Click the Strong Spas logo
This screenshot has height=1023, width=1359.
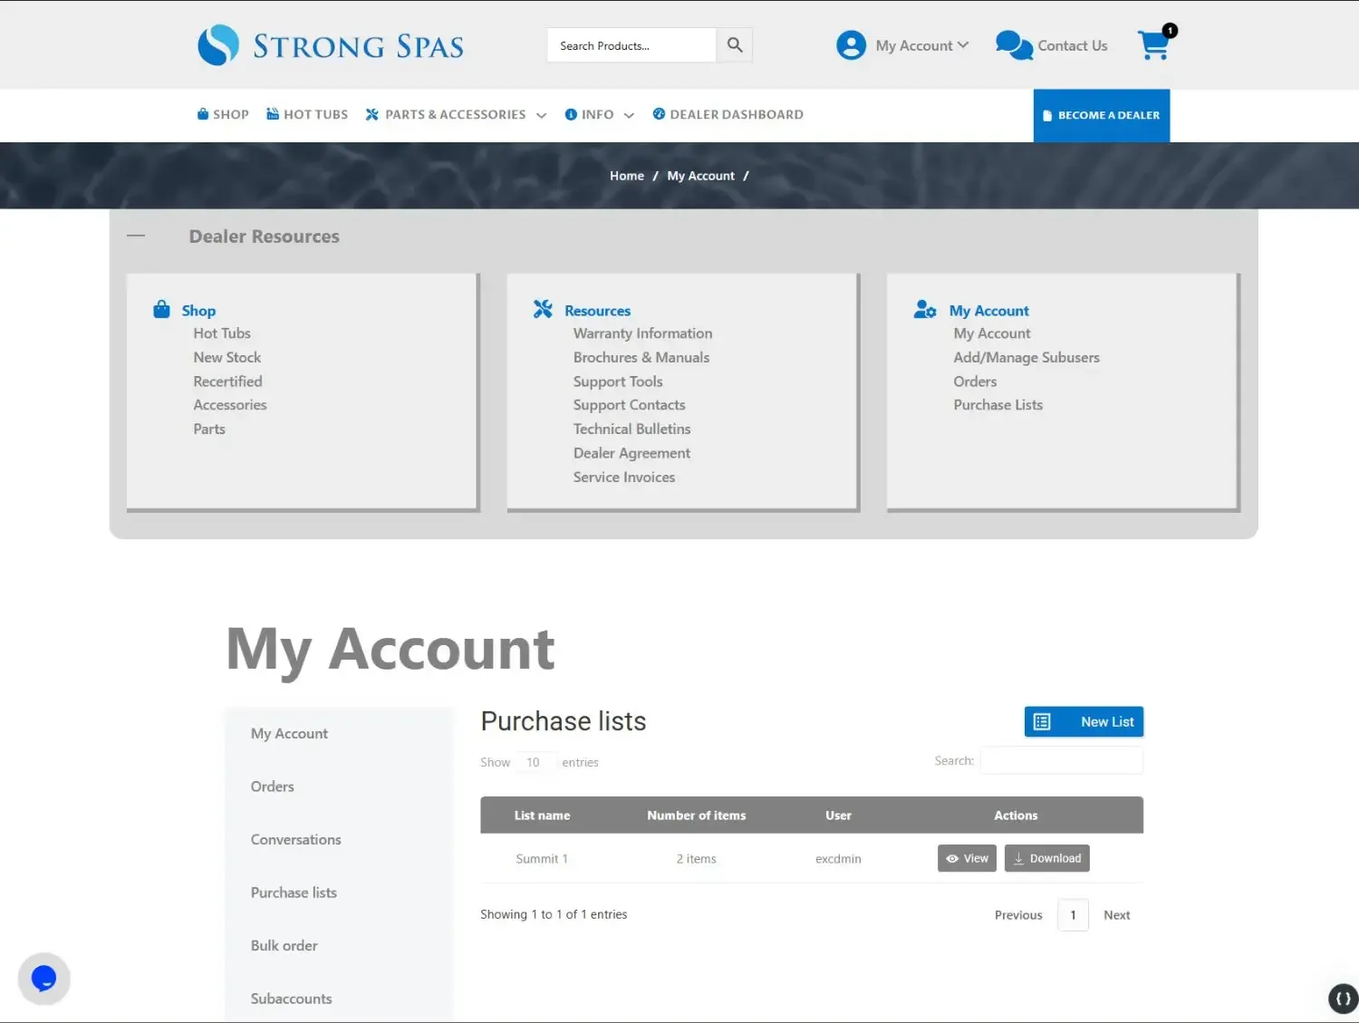[331, 45]
